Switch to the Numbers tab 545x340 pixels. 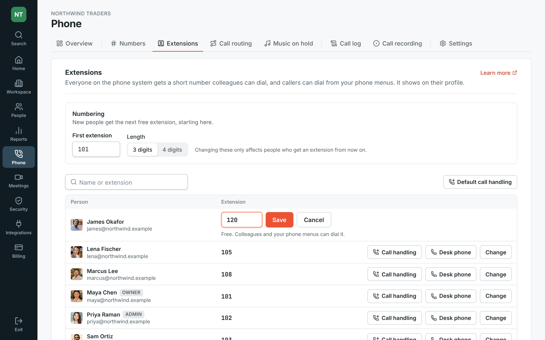128,44
